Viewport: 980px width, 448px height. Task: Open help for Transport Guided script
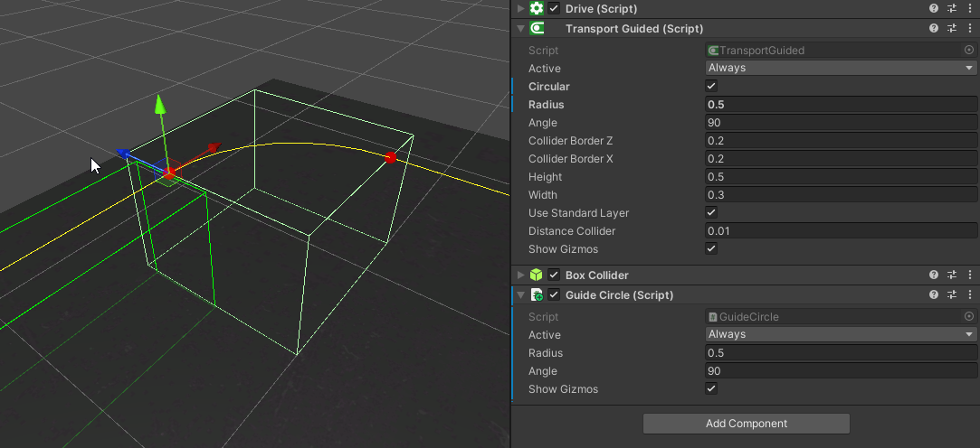tap(934, 29)
